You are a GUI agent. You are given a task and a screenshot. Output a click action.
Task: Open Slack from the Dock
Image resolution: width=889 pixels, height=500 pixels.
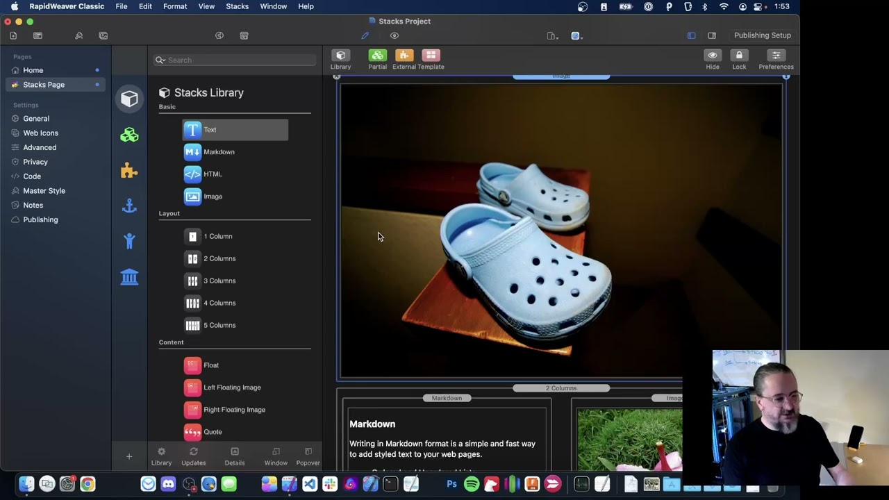pos(330,484)
